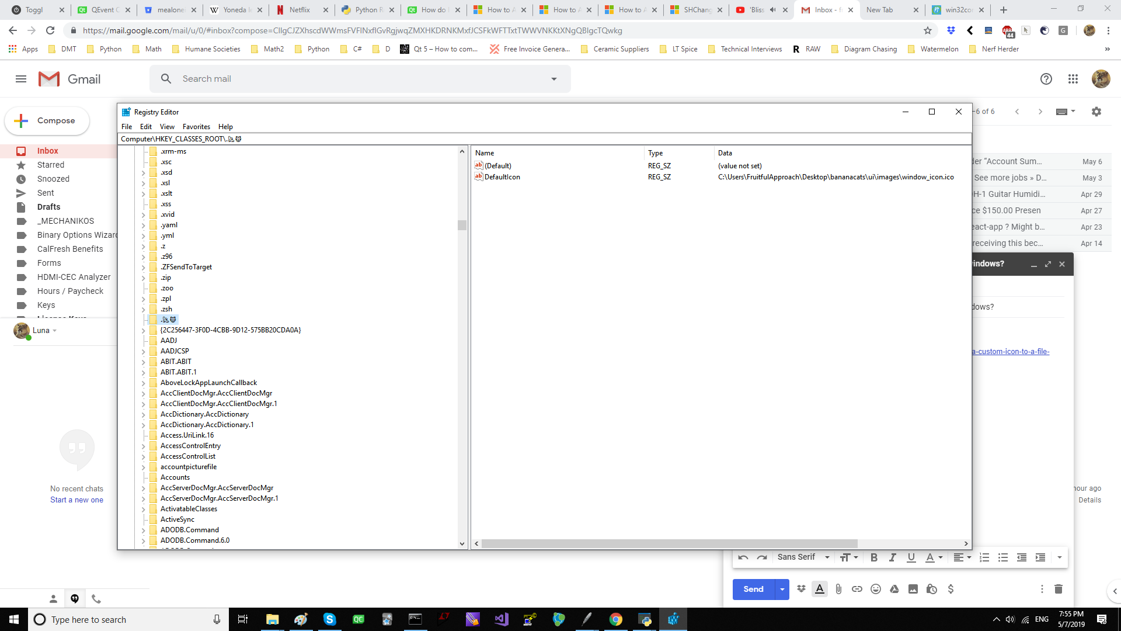Click the horizontal scrollbar in the values pane

pyautogui.click(x=669, y=543)
